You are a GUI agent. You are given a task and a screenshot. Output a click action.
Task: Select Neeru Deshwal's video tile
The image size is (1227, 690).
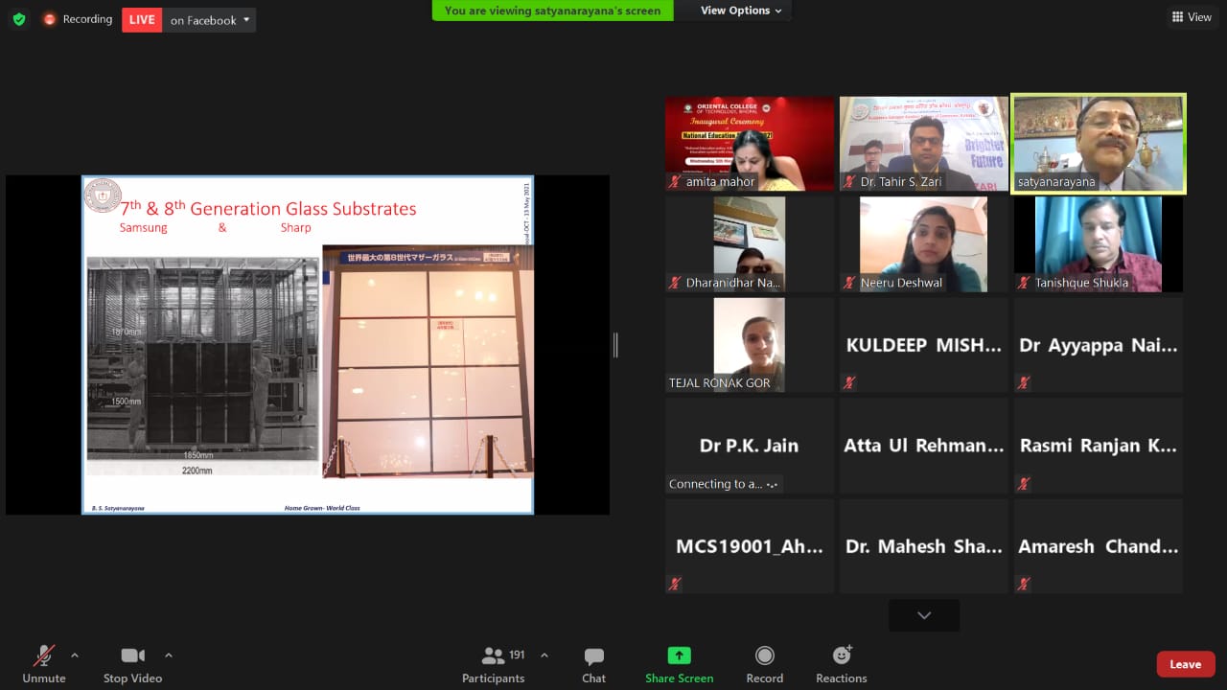pos(924,243)
